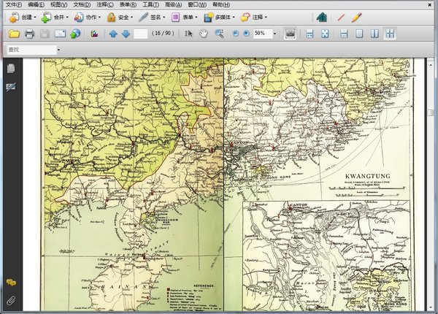This screenshot has height=314, width=438.
Task: Select single page view icon
Action: (359, 34)
